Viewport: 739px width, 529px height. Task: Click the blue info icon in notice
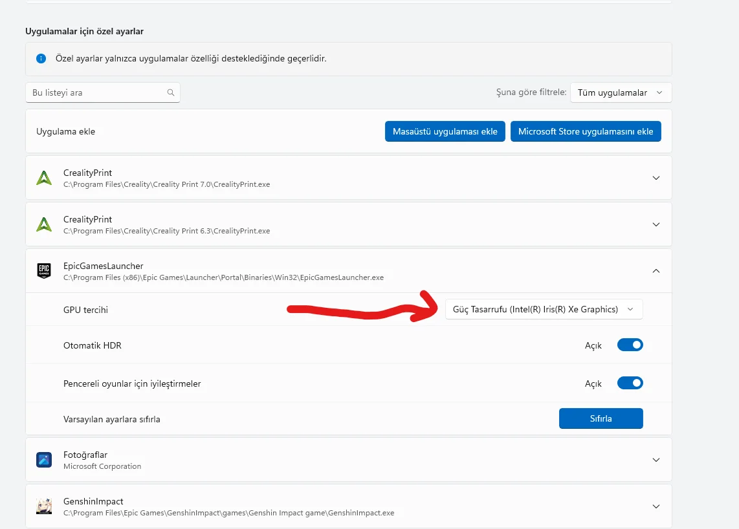(x=41, y=59)
